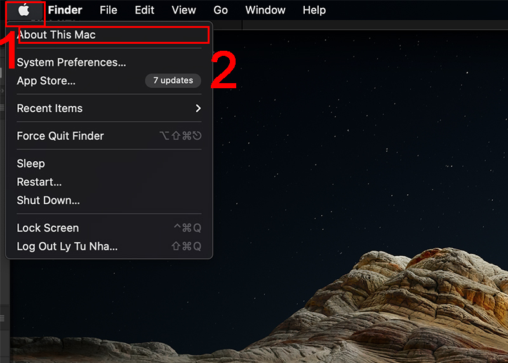Select About This Mac

pos(109,35)
